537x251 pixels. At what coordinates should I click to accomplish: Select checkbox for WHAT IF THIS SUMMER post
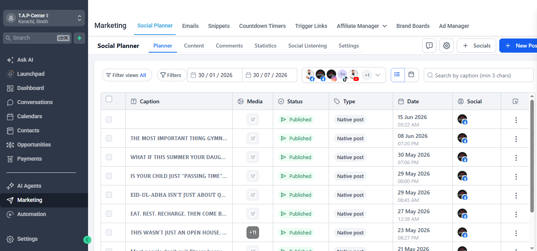coord(109,157)
